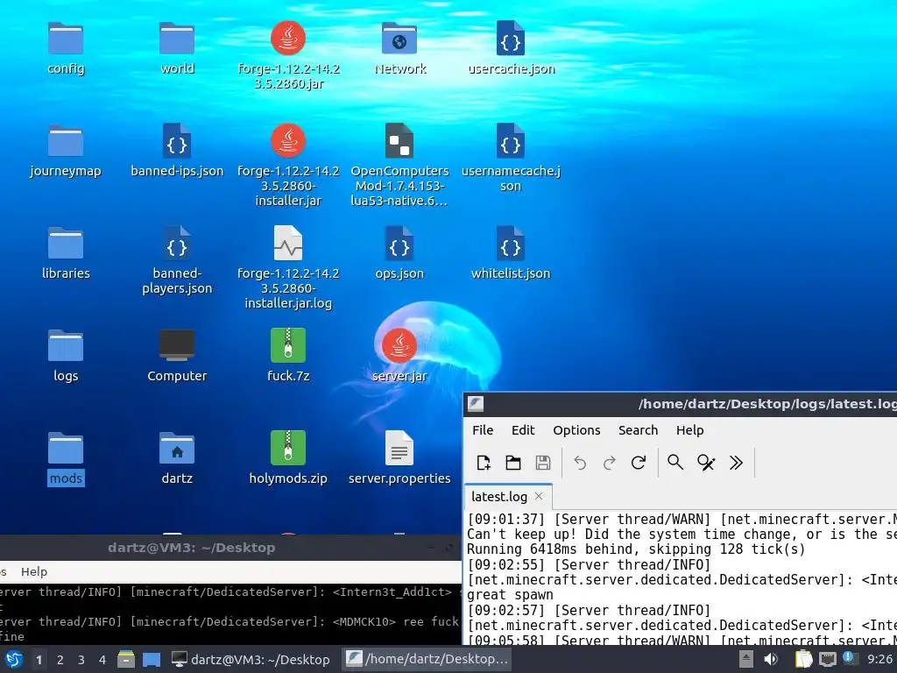
Task: Create a new document in the text editor toolbar
Action: 484,463
